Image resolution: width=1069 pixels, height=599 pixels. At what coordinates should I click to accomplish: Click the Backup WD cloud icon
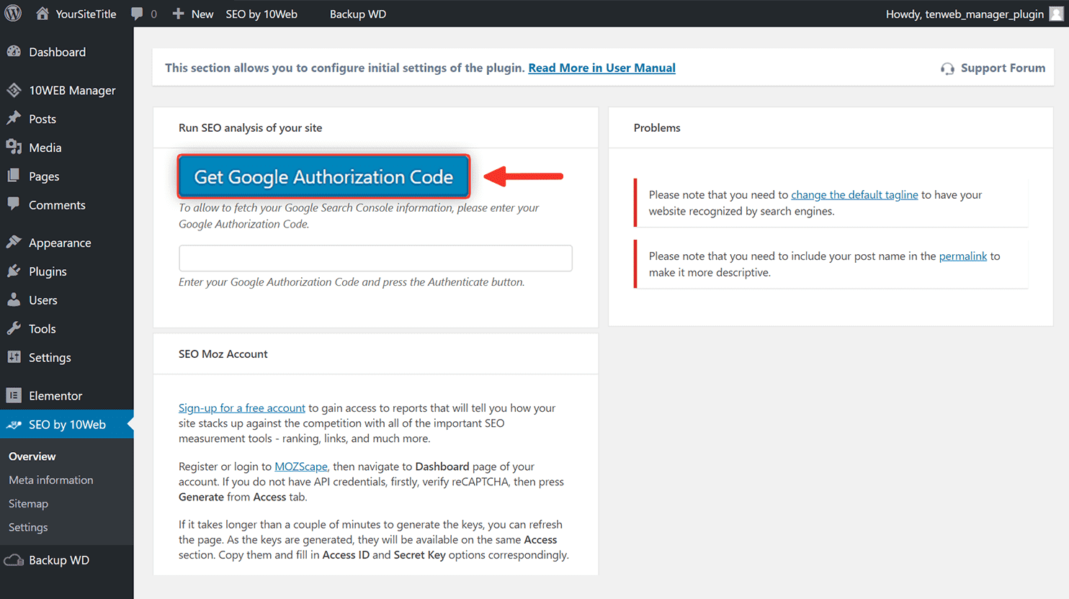[x=14, y=560]
